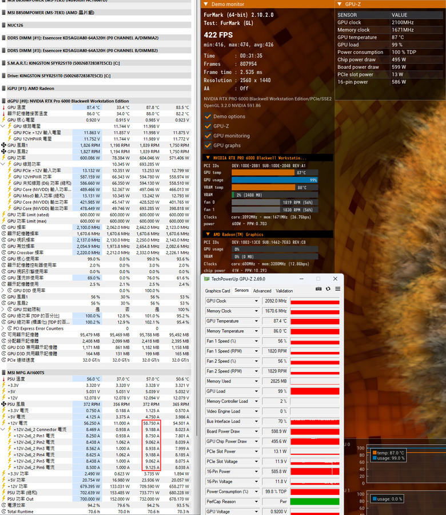Minimize the TechPowerUp GPU-Z window
The height and width of the screenshot is (515, 446).
[x=301, y=279]
